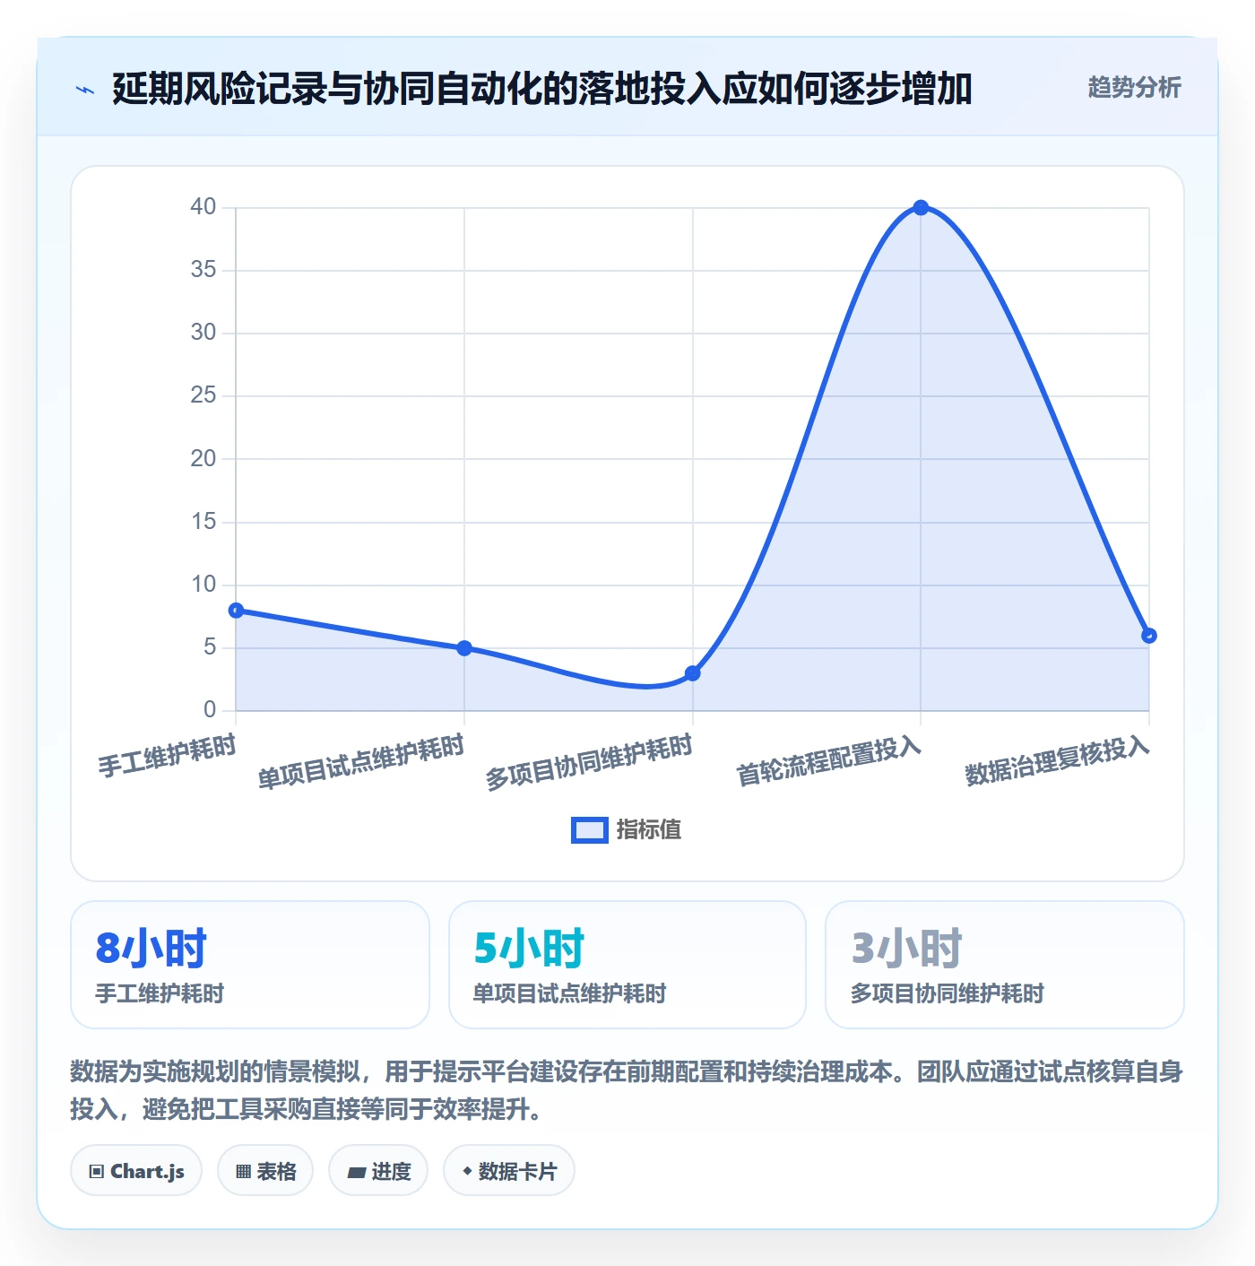The height and width of the screenshot is (1266, 1255).
Task: Click the Chart.js tag
Action: [136, 1171]
